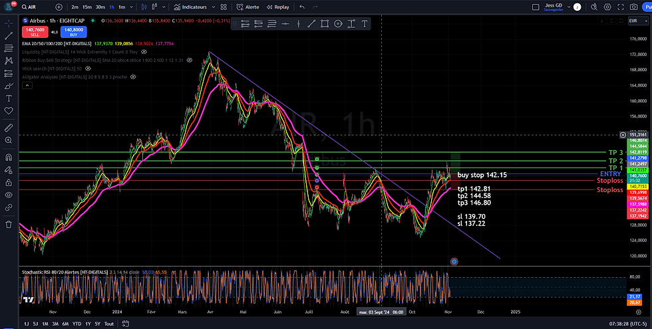Choose horizontal line in floating toolbar
The height and width of the screenshot is (329, 652).
[x=285, y=24]
